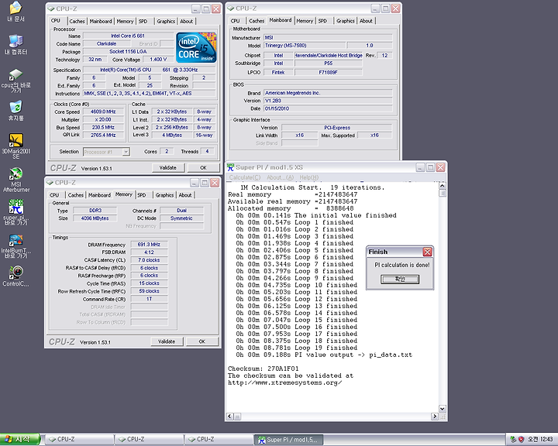Open Help menu in Super PI
The image size is (558, 446).
coord(309,177)
